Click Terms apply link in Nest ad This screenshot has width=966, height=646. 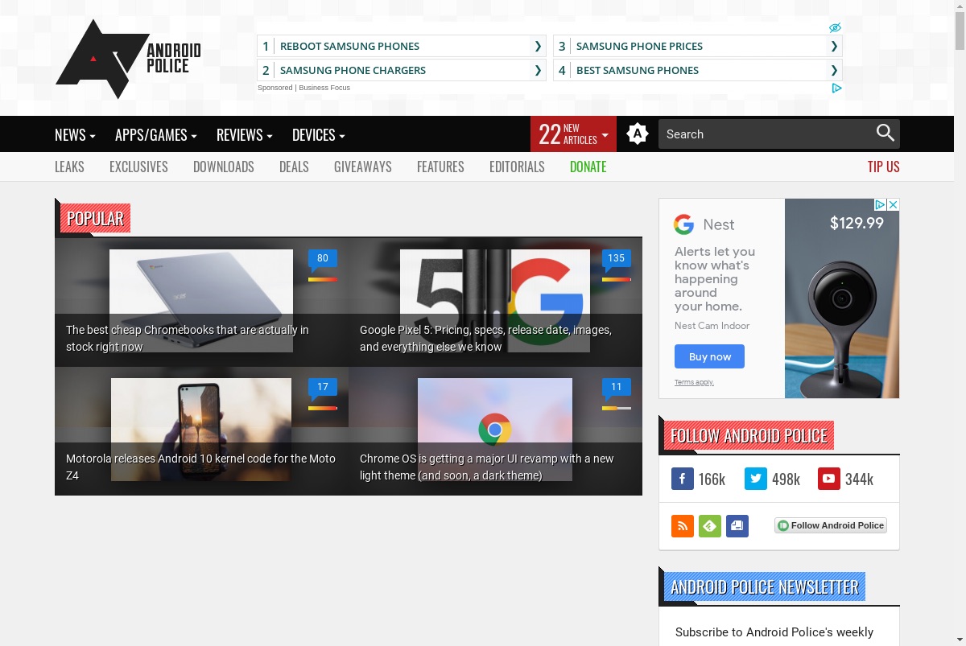tap(694, 382)
